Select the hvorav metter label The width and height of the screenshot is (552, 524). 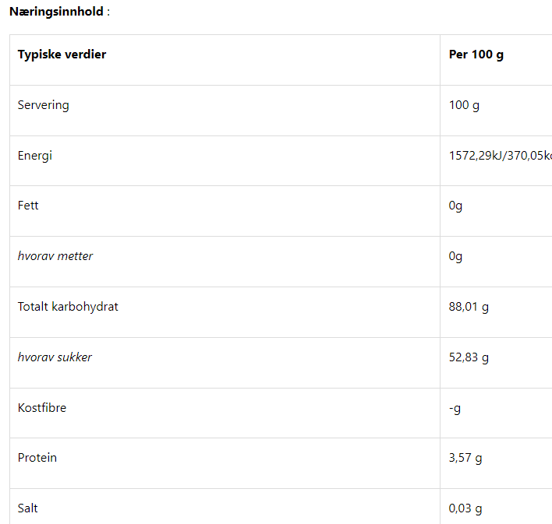pos(55,256)
